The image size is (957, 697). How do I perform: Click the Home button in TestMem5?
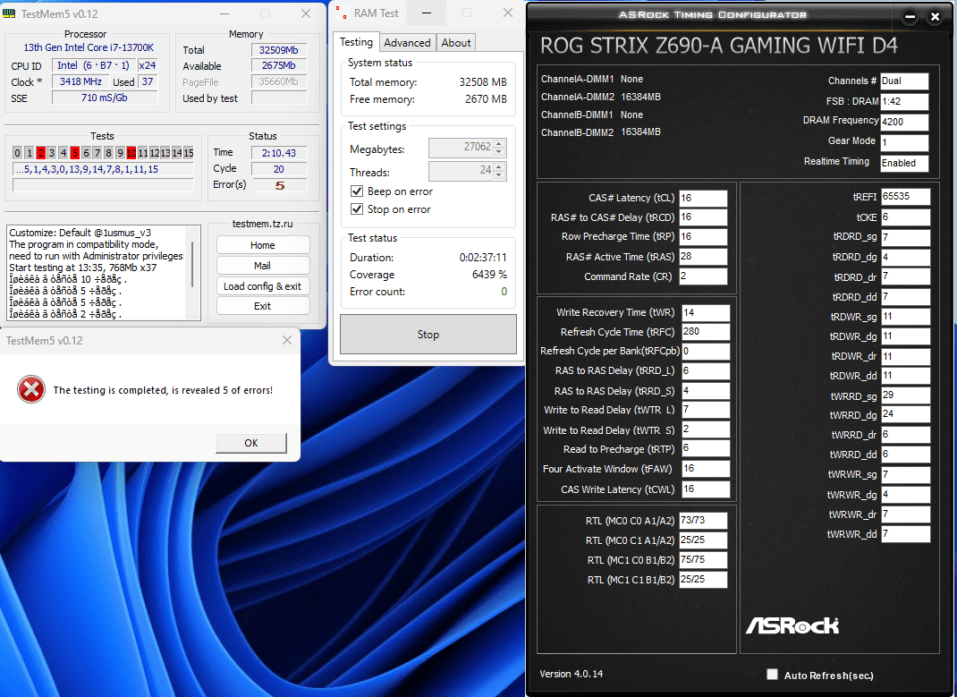(262, 245)
